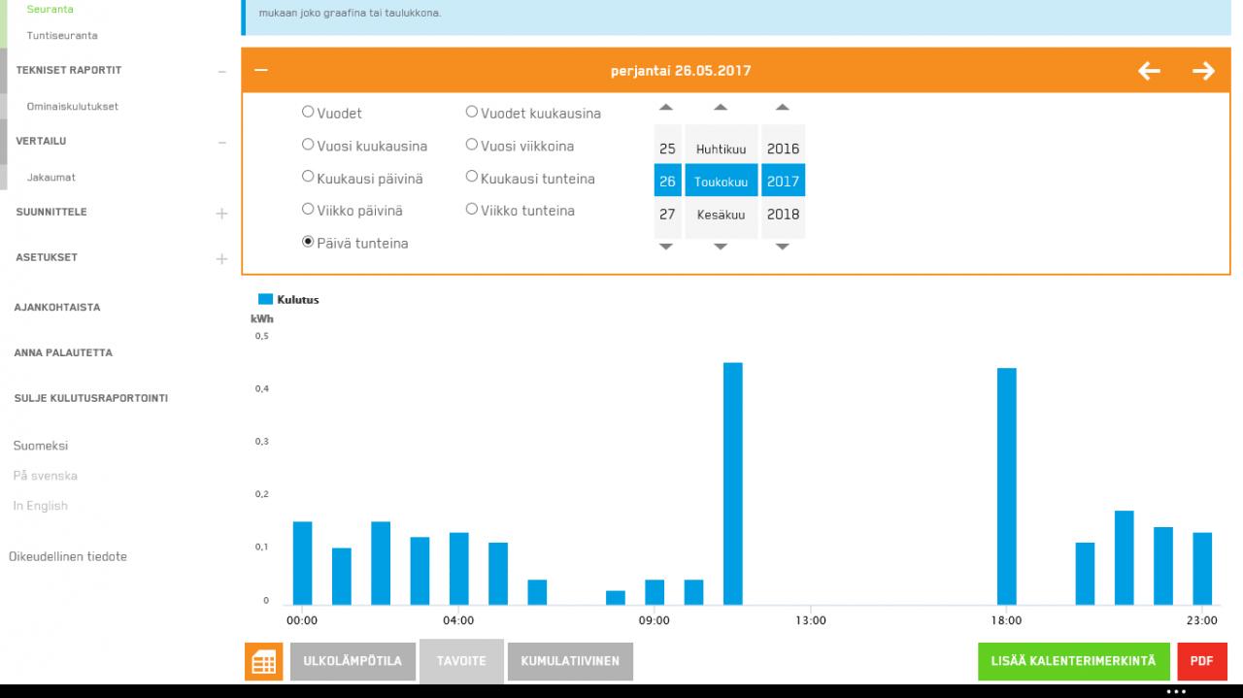Viewport: 1243px width, 698px height.
Task: Expand the Asetukset section
Action: [x=221, y=258]
